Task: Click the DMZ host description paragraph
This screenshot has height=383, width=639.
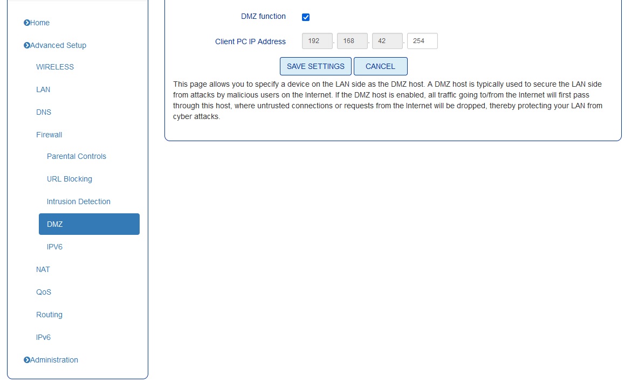Action: (x=388, y=101)
